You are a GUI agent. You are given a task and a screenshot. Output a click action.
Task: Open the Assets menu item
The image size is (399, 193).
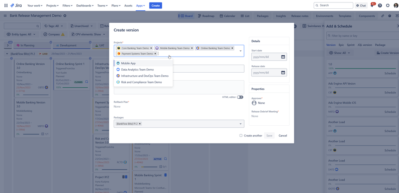(x=128, y=5)
